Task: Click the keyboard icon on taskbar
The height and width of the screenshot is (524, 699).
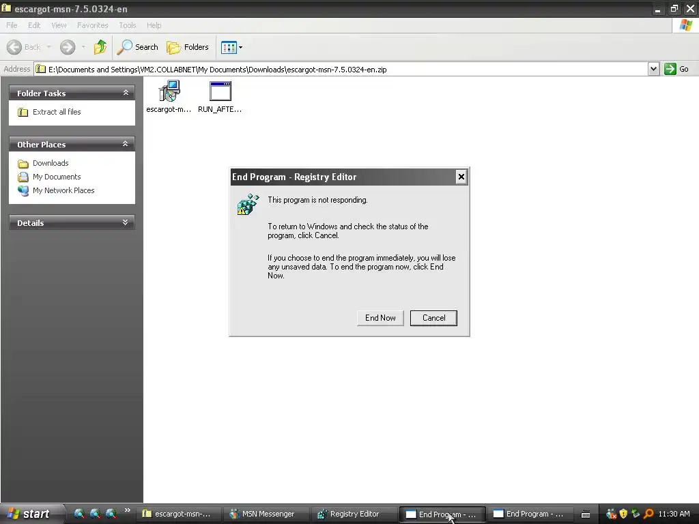Action: tap(586, 514)
